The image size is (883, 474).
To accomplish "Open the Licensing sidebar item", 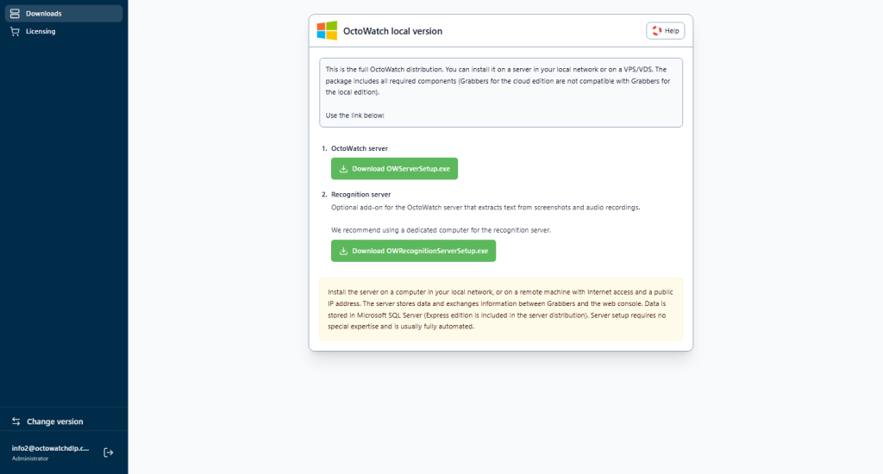I will tap(64, 32).
